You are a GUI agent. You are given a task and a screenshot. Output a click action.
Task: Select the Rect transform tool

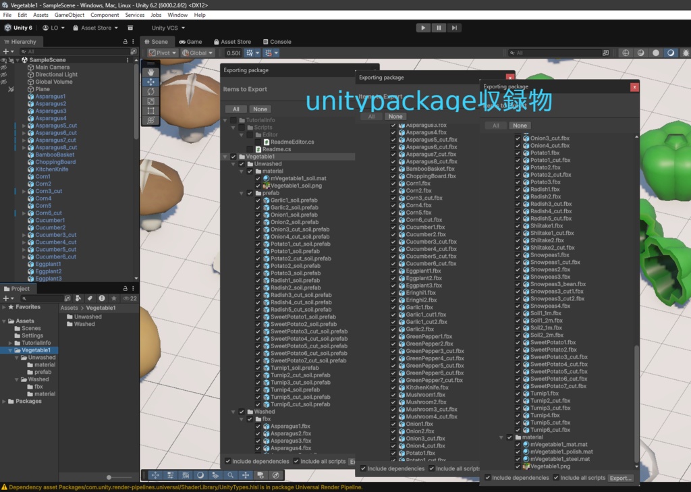click(x=151, y=111)
